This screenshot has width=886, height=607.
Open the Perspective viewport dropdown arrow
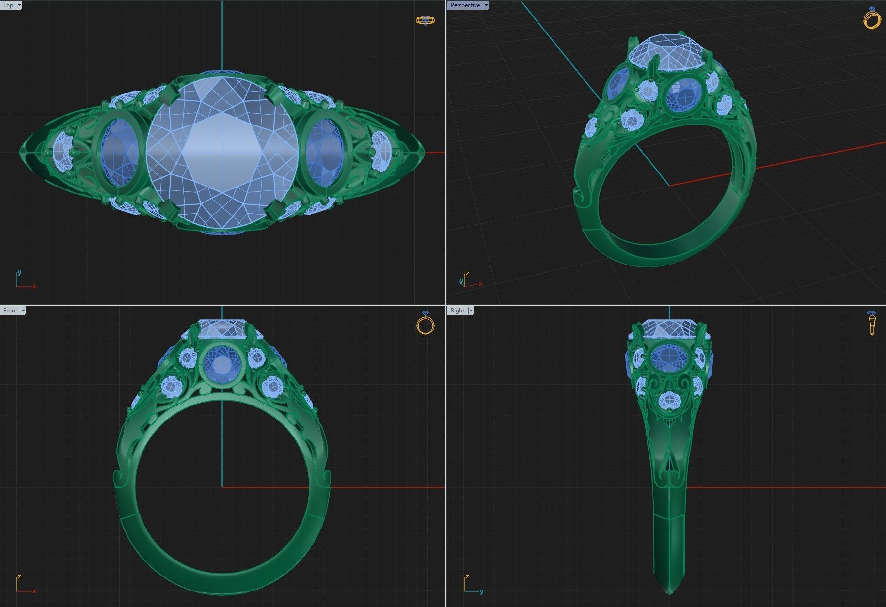[486, 5]
